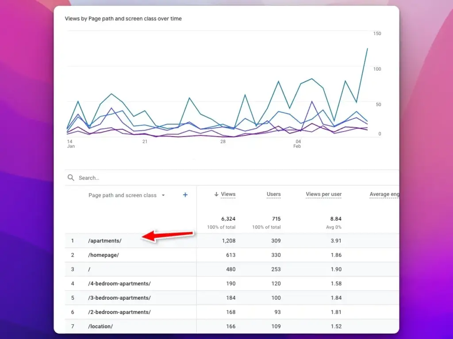Open the /location/ page path row
This screenshot has width=453, height=339.
101,326
